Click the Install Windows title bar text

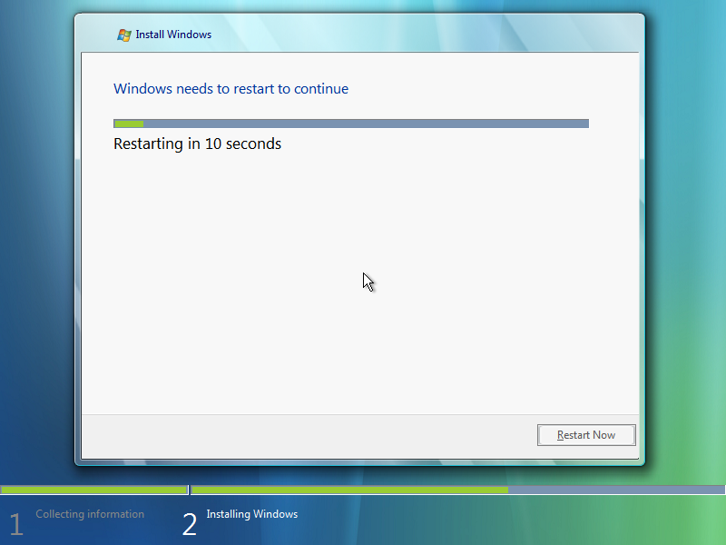[x=172, y=35]
